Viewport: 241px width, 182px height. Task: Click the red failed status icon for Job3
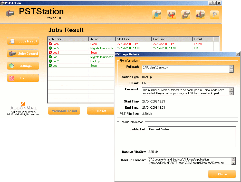[x=50, y=52]
